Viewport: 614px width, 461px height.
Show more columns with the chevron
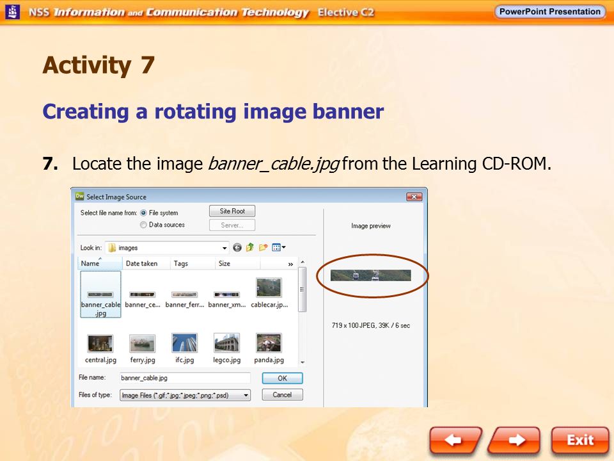[x=290, y=264]
